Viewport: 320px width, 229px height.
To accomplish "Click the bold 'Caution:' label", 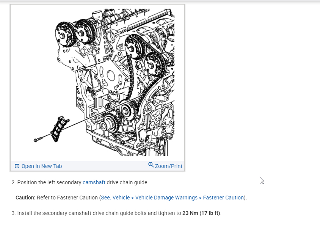I will click(25, 198).
